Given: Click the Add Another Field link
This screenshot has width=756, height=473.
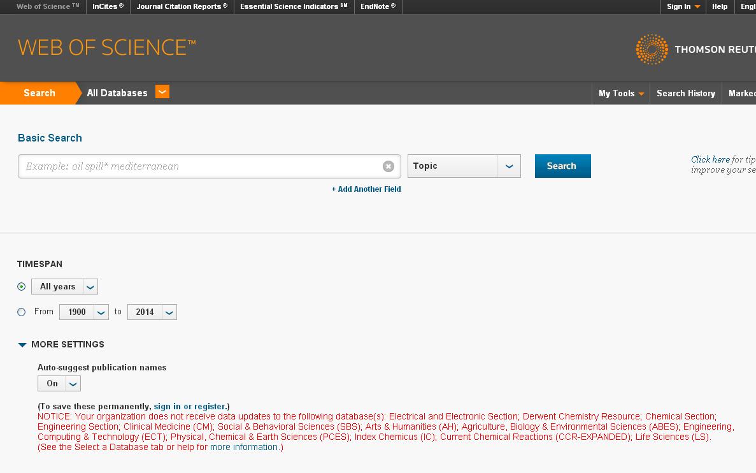Looking at the screenshot, I should tap(366, 189).
